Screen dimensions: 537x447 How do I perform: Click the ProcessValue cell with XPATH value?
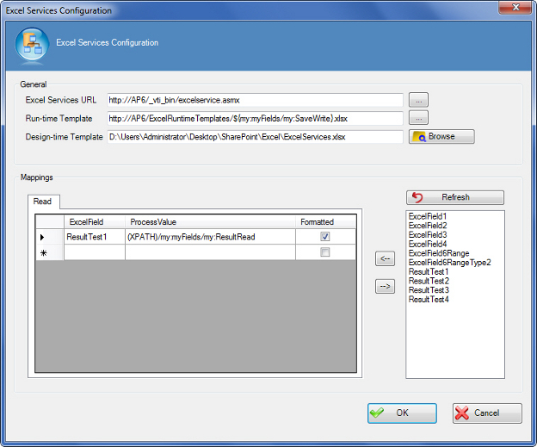click(210, 237)
